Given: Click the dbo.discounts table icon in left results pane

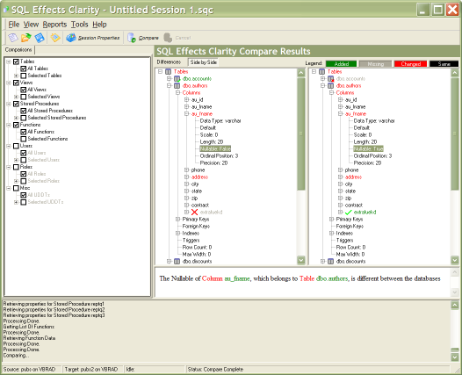Looking at the screenshot, I should [x=177, y=262].
